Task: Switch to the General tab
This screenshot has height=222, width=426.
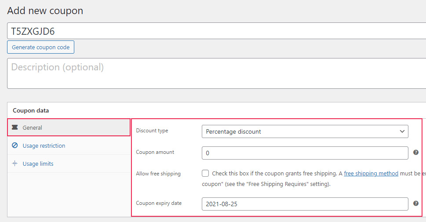Action: 33,127
